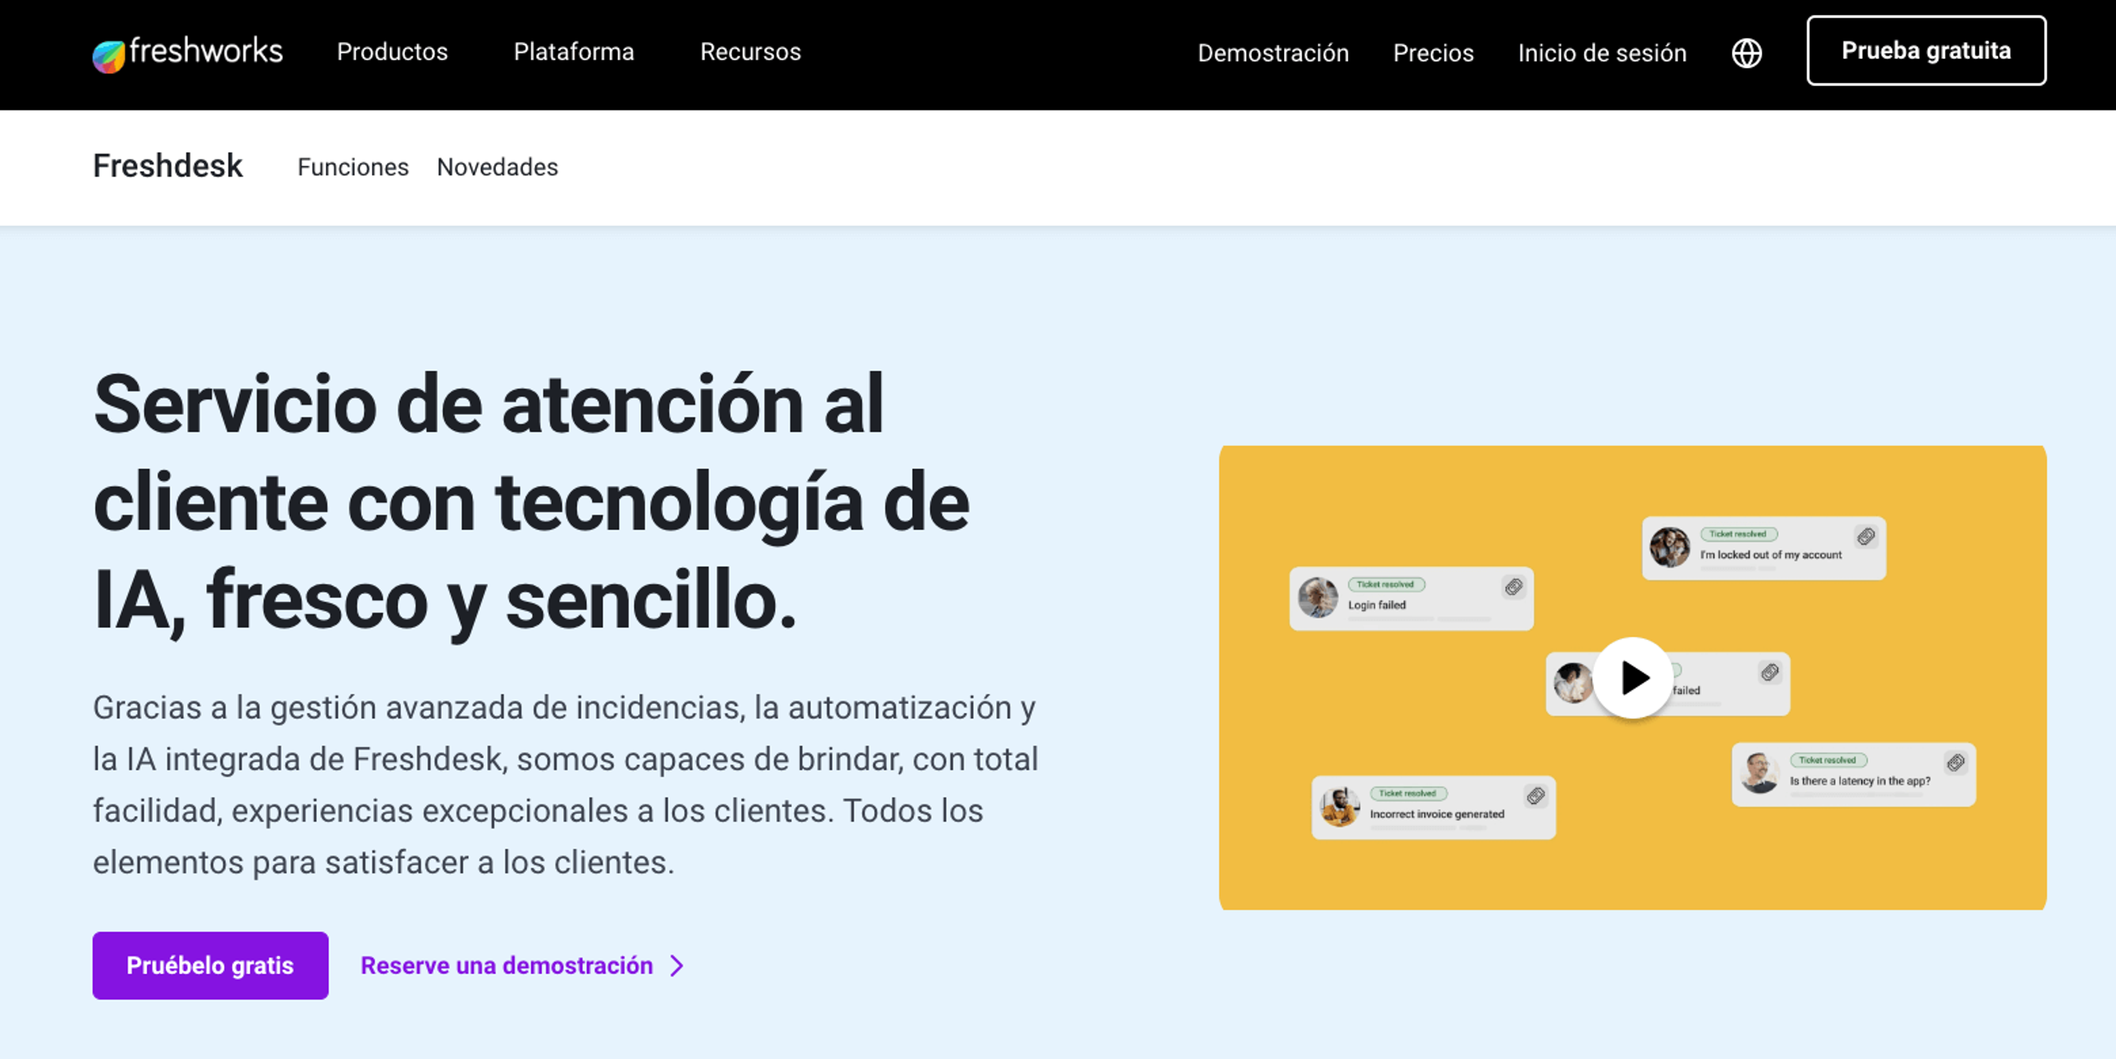Play the Freshdesk demo video
This screenshot has height=1059, width=2116.
(1633, 678)
